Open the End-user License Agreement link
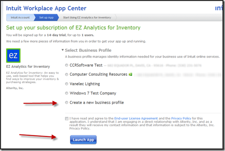The image size is (225, 151). [x=136, y=118]
